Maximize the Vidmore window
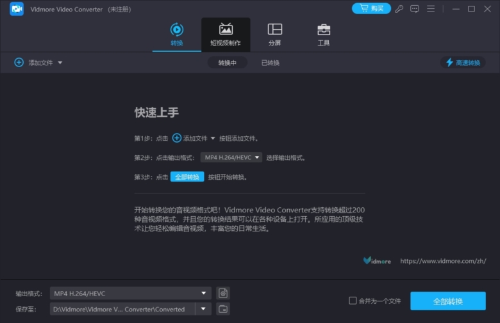The width and height of the screenshot is (500, 323). pyautogui.click(x=471, y=9)
